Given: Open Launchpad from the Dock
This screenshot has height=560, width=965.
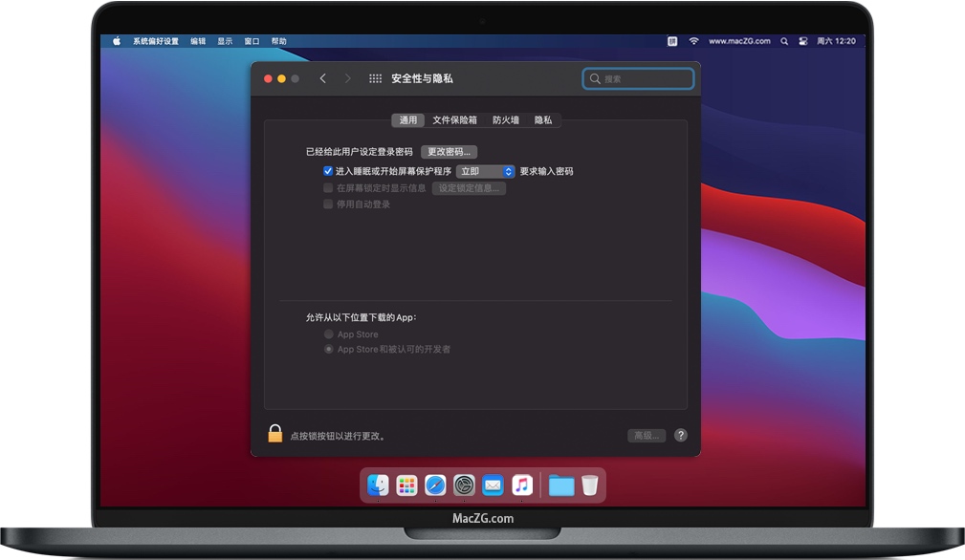Looking at the screenshot, I should click(x=406, y=485).
